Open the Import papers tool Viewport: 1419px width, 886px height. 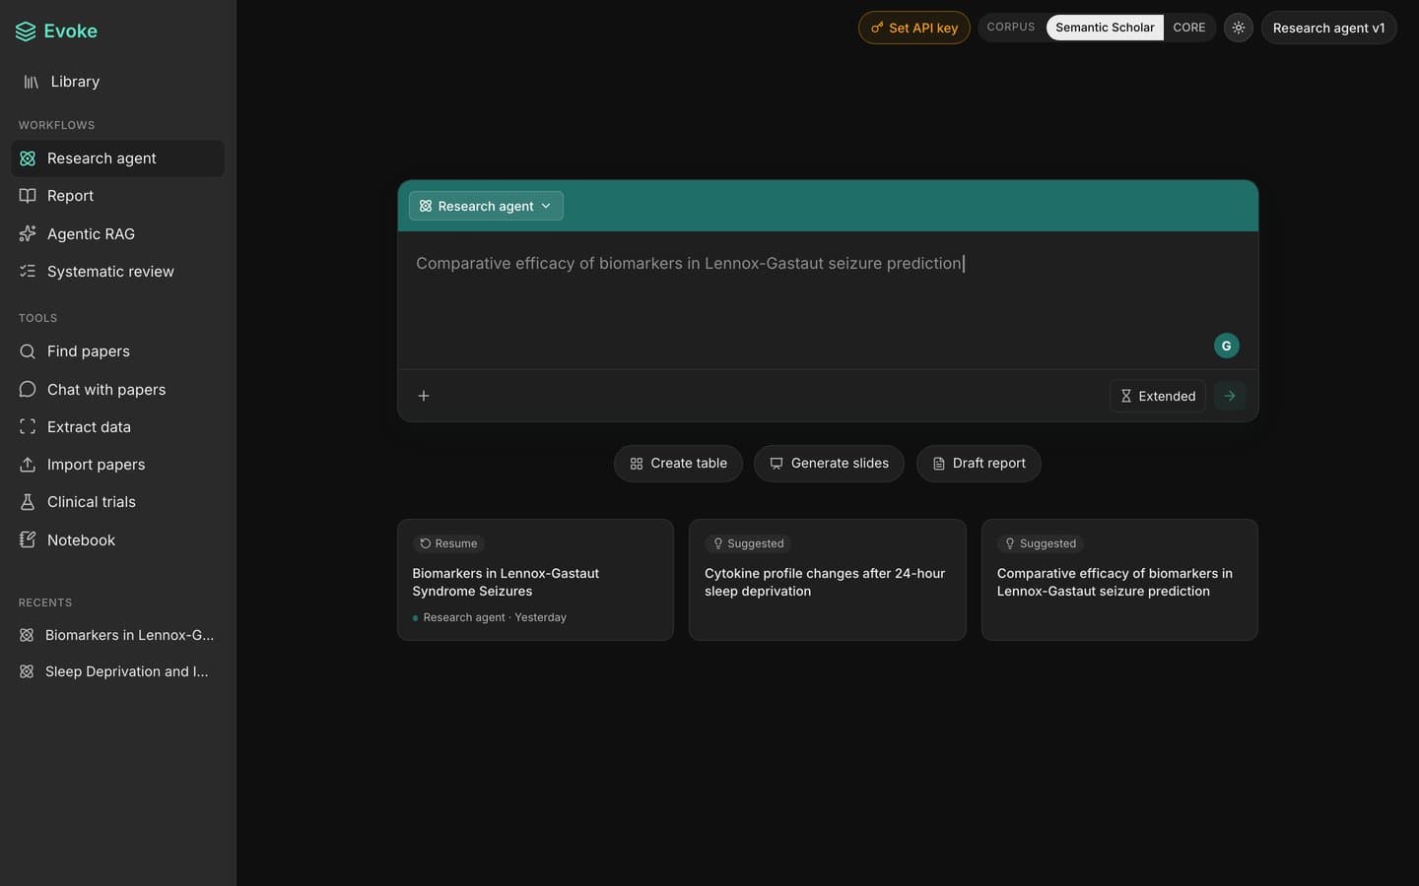point(118,465)
